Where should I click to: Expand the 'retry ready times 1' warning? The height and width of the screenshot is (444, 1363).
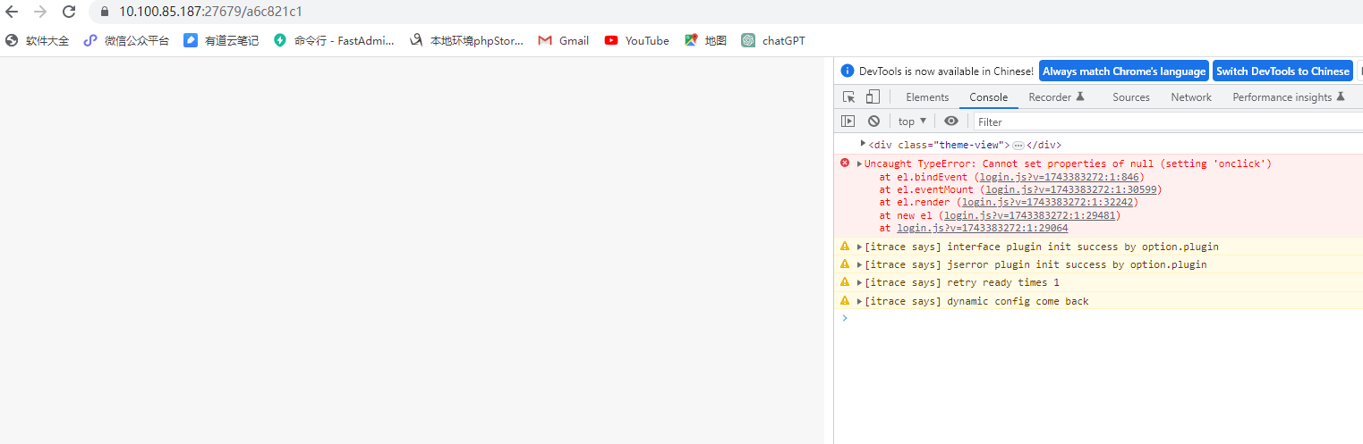(859, 282)
